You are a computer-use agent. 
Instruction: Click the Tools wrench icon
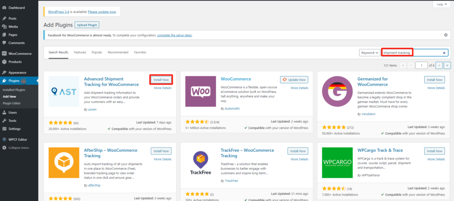pyautogui.click(x=4, y=120)
